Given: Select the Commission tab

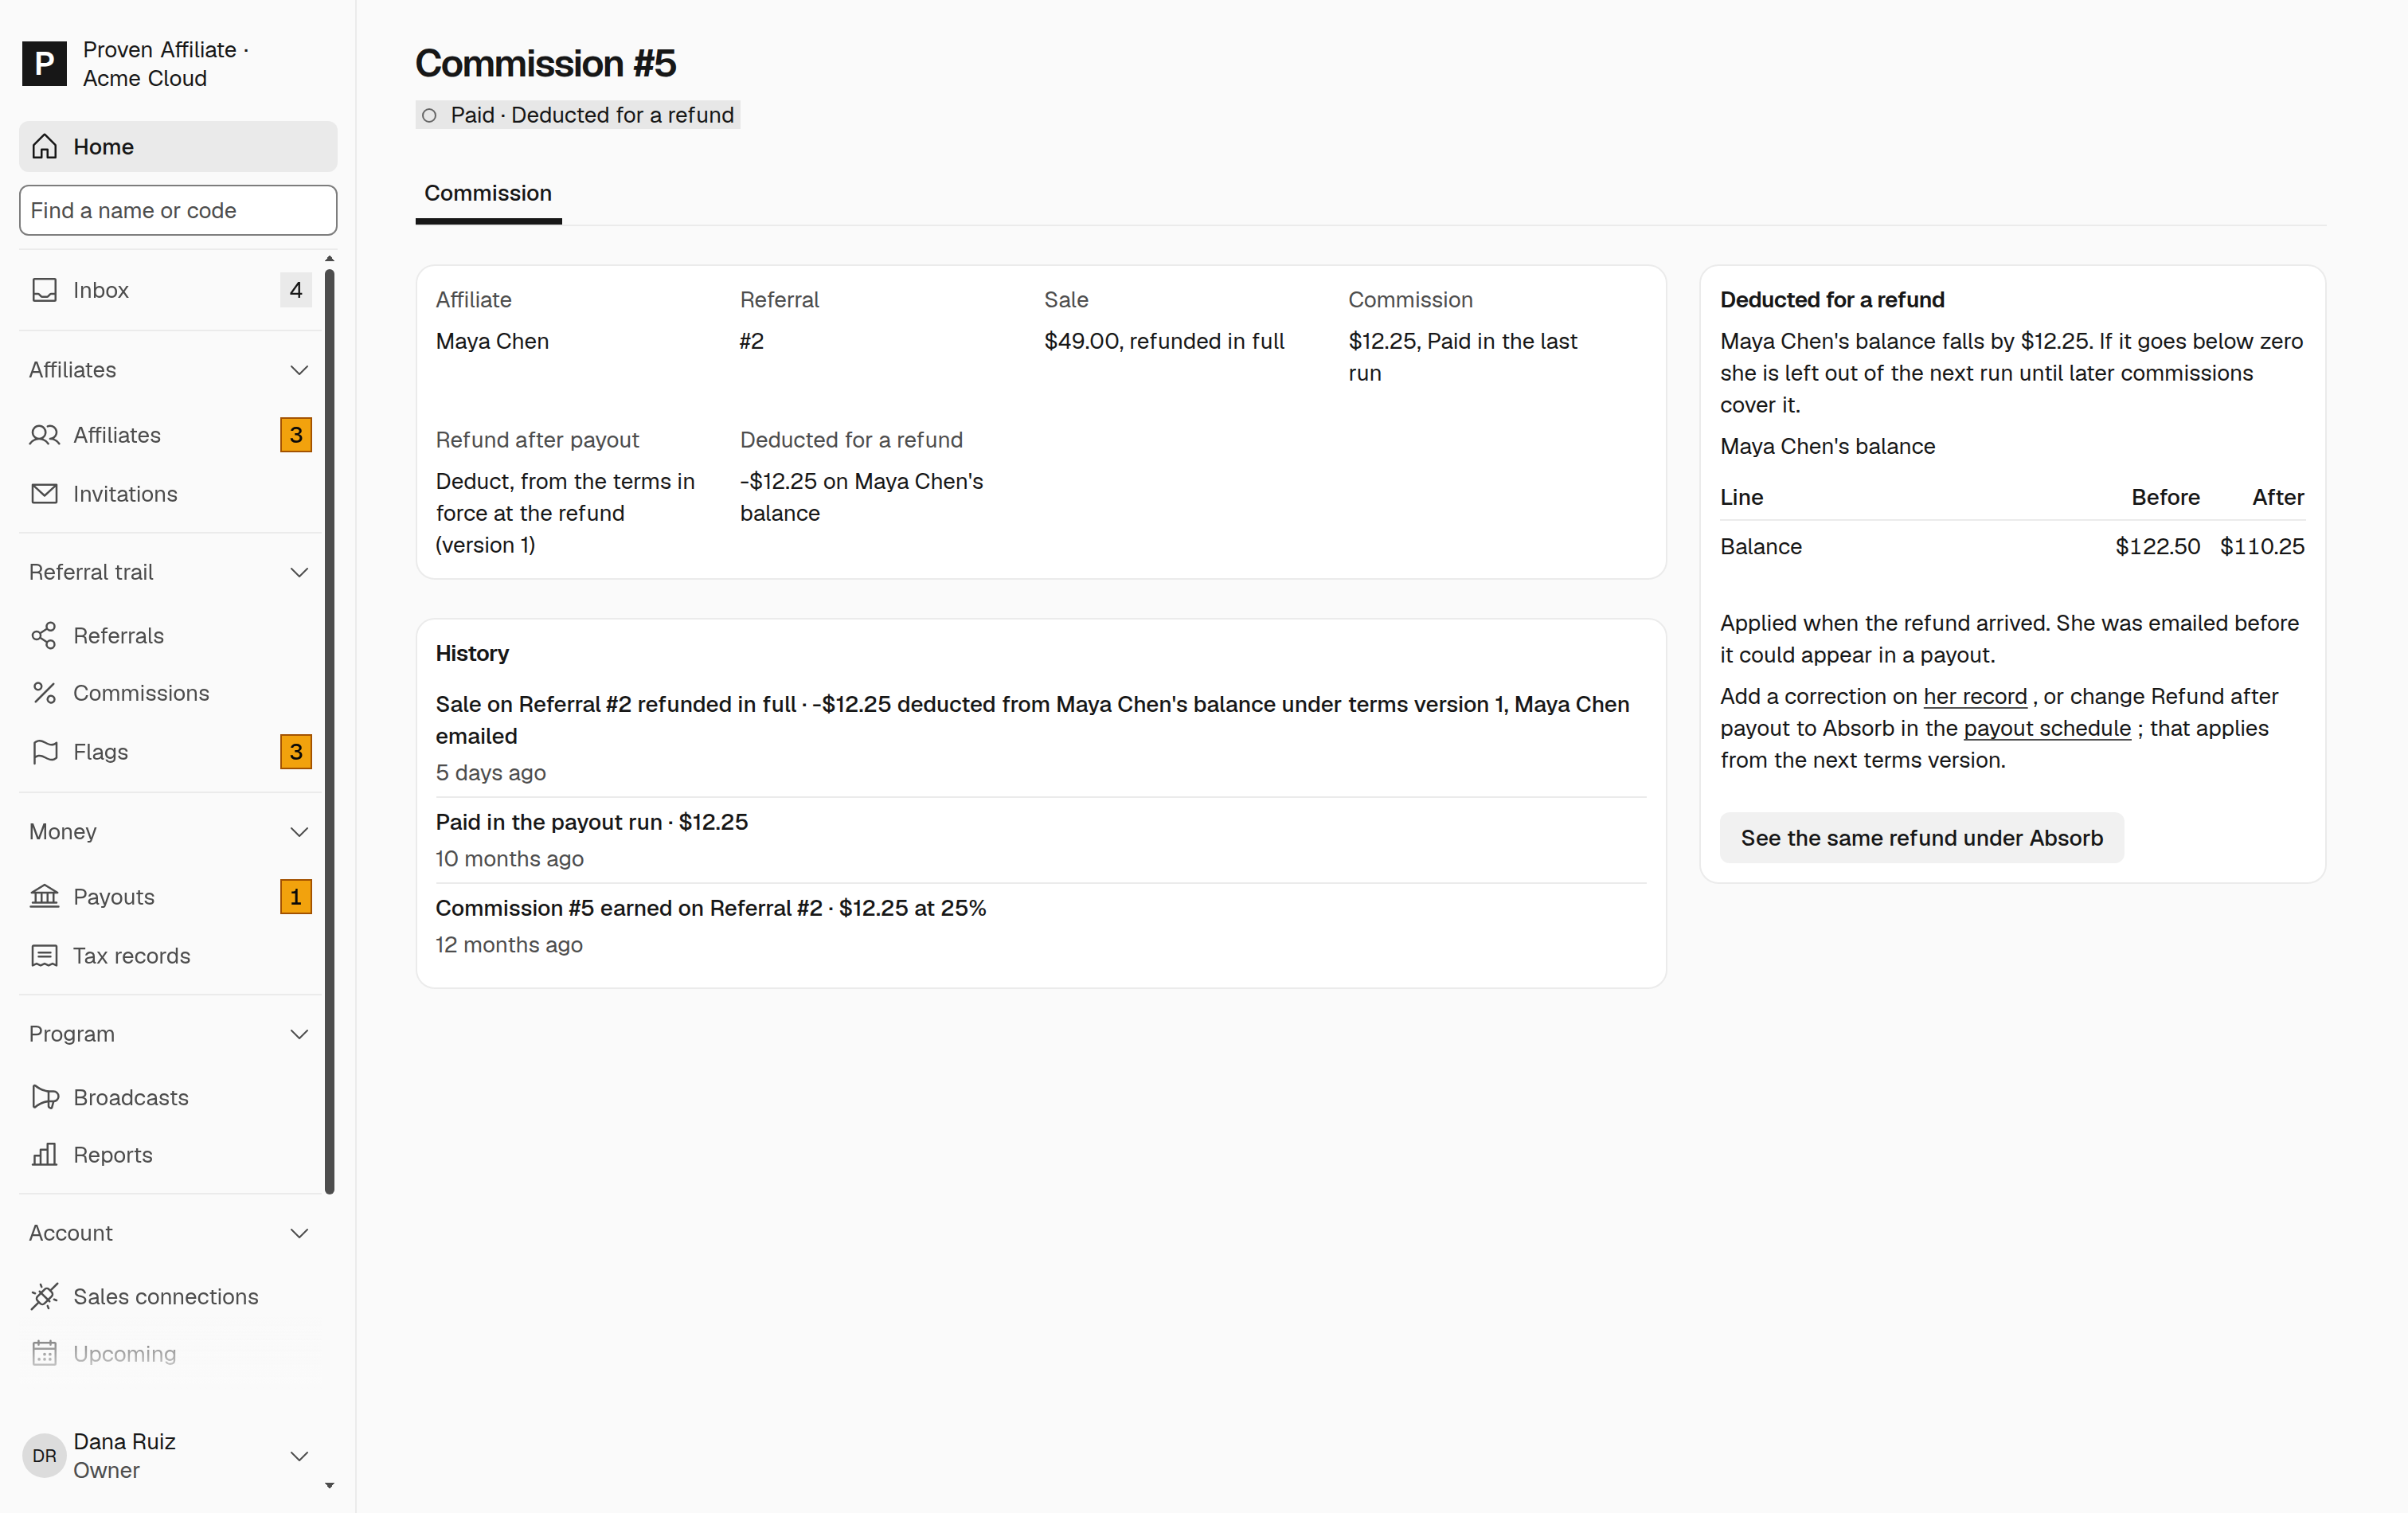Looking at the screenshot, I should click(488, 194).
